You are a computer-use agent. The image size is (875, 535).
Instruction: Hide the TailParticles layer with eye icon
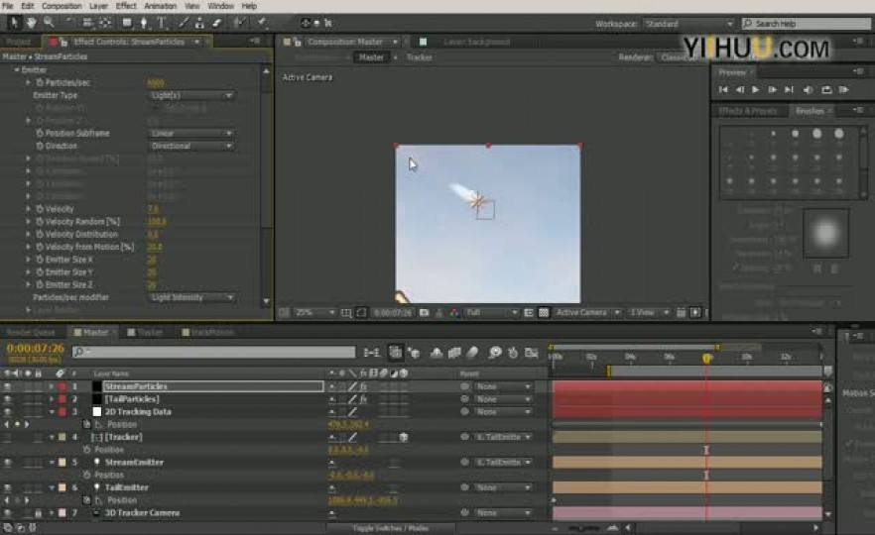pyautogui.click(x=7, y=399)
